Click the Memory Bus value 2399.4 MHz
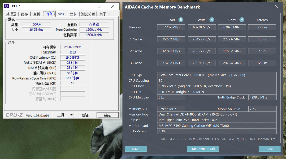This screenshot has width=286, height=159. coord(171,109)
